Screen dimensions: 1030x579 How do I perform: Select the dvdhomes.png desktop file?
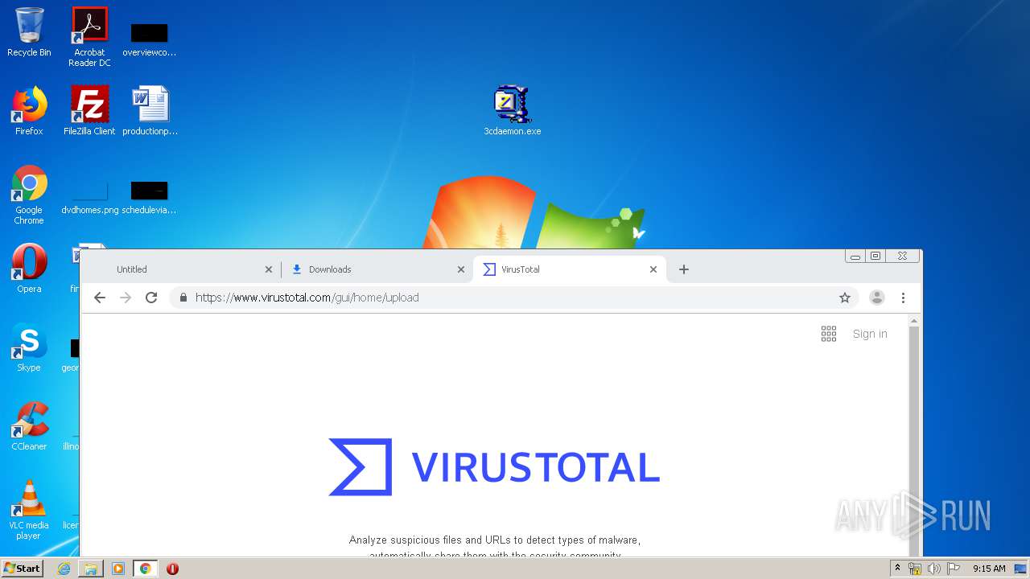click(89, 198)
